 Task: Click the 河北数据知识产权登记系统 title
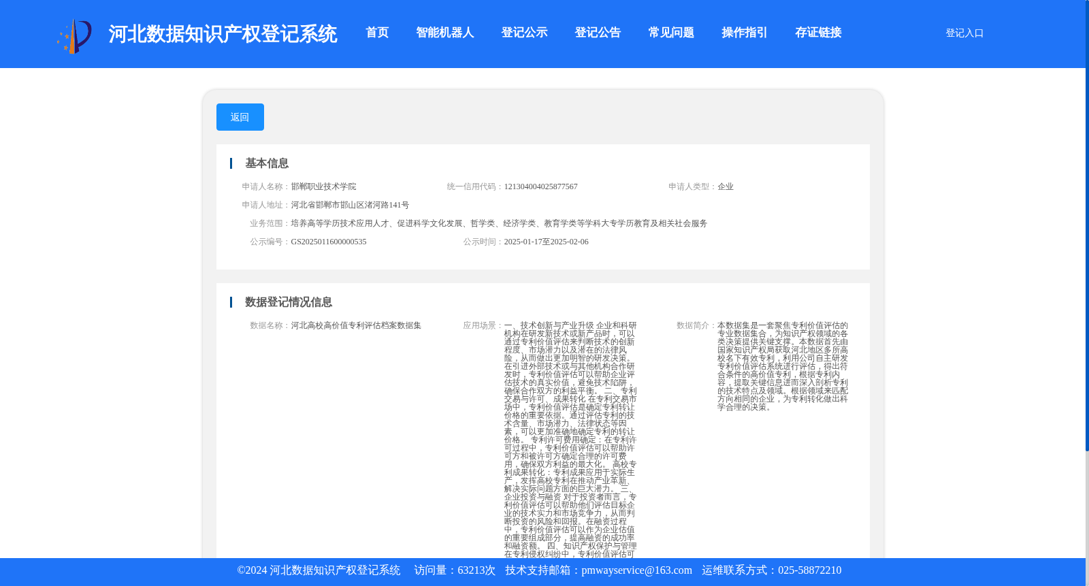[x=223, y=34]
